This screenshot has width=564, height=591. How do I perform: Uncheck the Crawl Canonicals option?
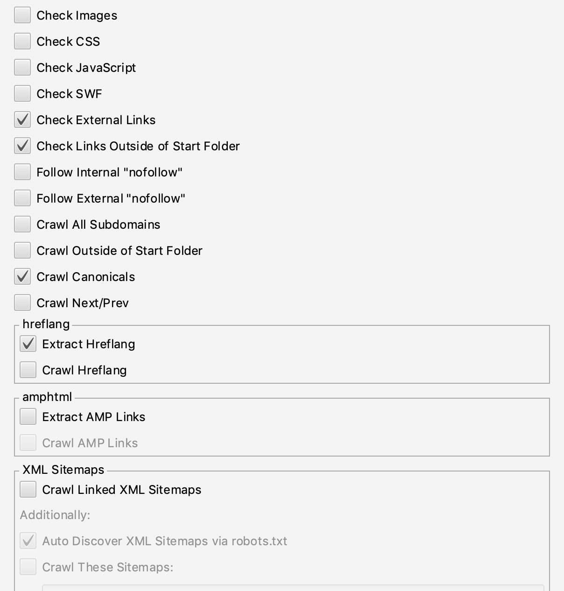[x=22, y=277]
